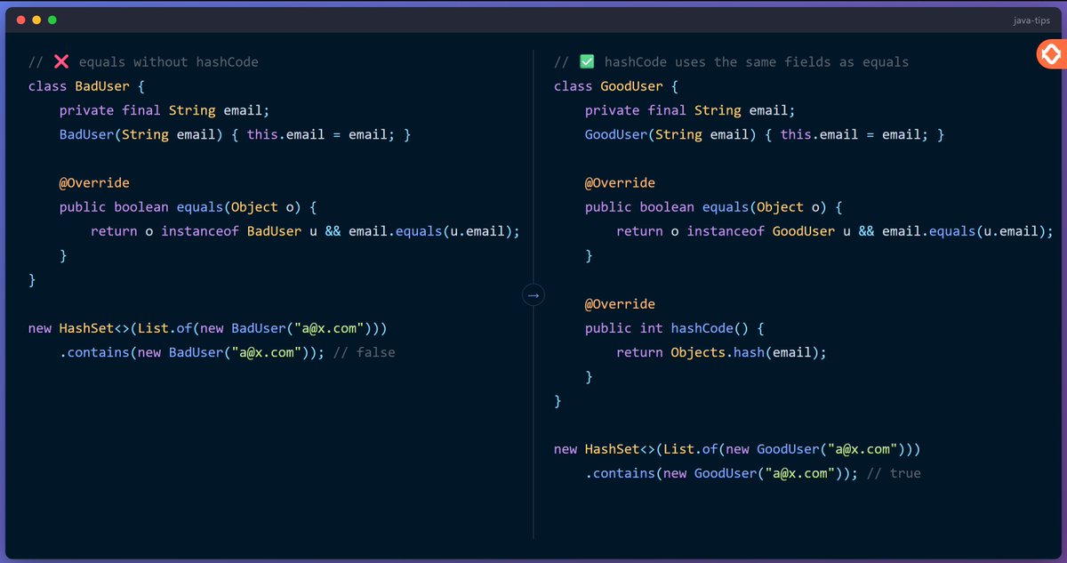Select "hashCode uses the same fields as equals"
The width and height of the screenshot is (1067, 563).
(x=757, y=62)
